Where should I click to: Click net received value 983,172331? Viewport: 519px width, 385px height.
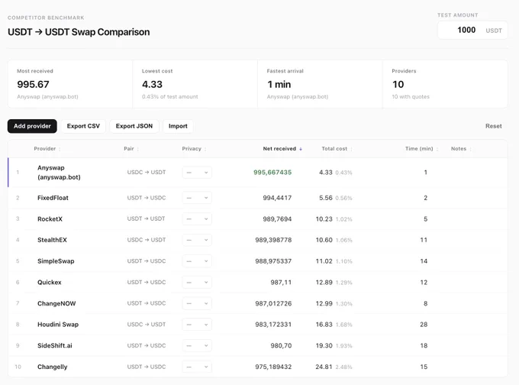(273, 325)
